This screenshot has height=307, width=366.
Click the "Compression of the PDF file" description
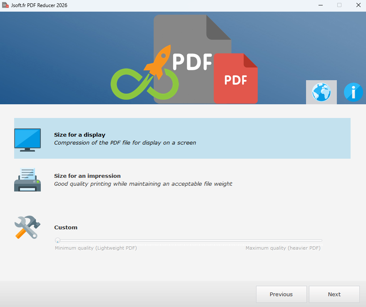[x=125, y=142]
